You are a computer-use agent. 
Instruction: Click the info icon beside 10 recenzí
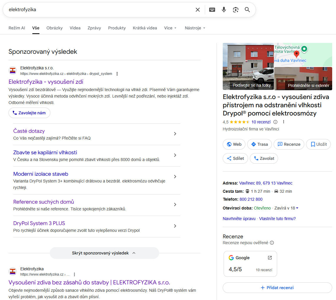tap(275, 122)
